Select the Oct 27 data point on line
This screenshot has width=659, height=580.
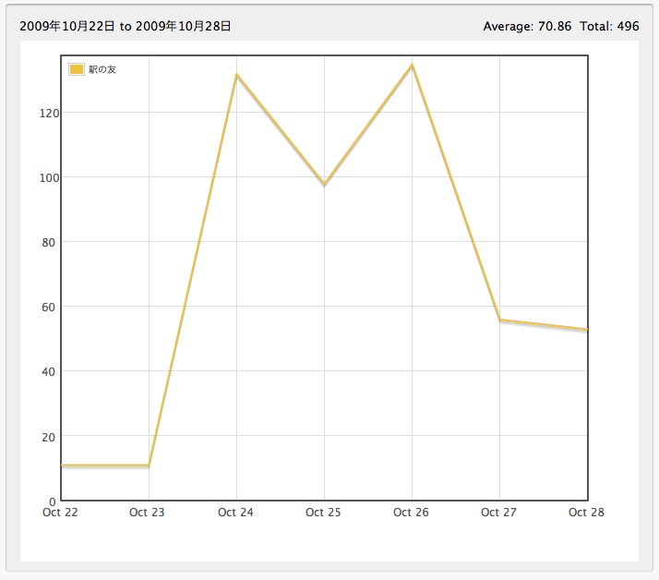click(499, 320)
